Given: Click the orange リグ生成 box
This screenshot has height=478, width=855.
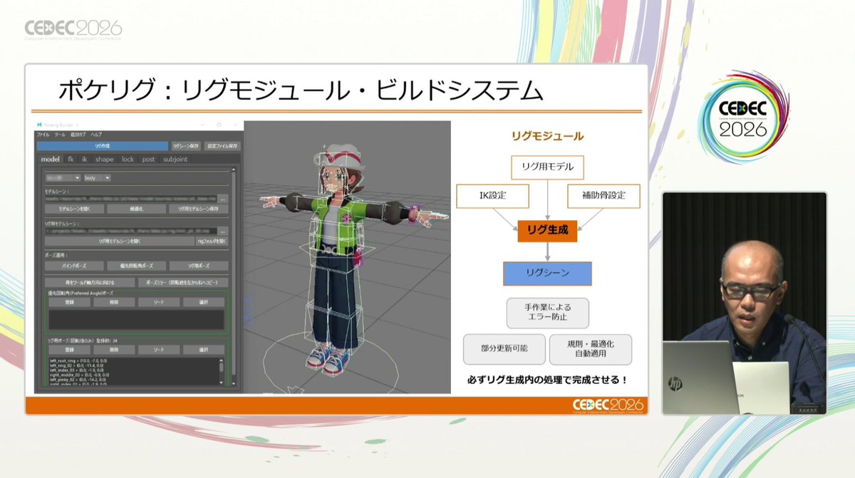Looking at the screenshot, I should 546,230.
